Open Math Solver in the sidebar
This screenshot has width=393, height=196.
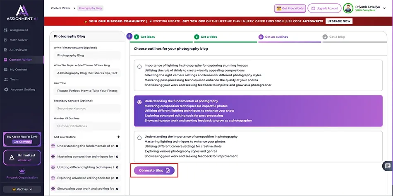(x=19, y=40)
